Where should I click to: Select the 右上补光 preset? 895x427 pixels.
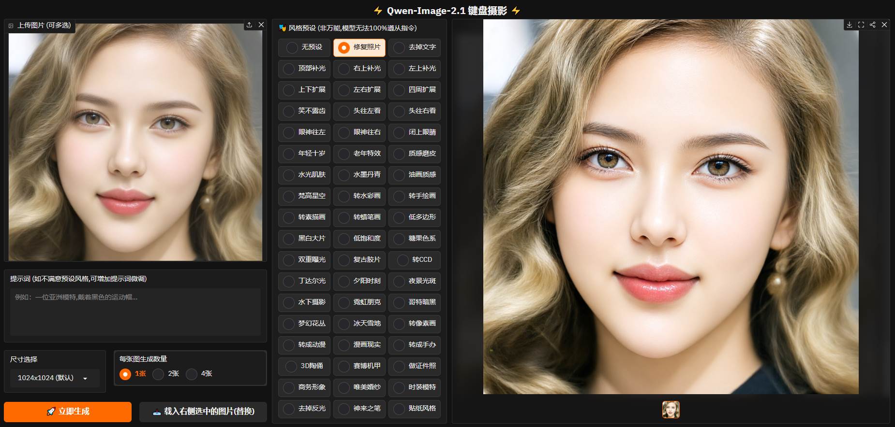(x=359, y=69)
